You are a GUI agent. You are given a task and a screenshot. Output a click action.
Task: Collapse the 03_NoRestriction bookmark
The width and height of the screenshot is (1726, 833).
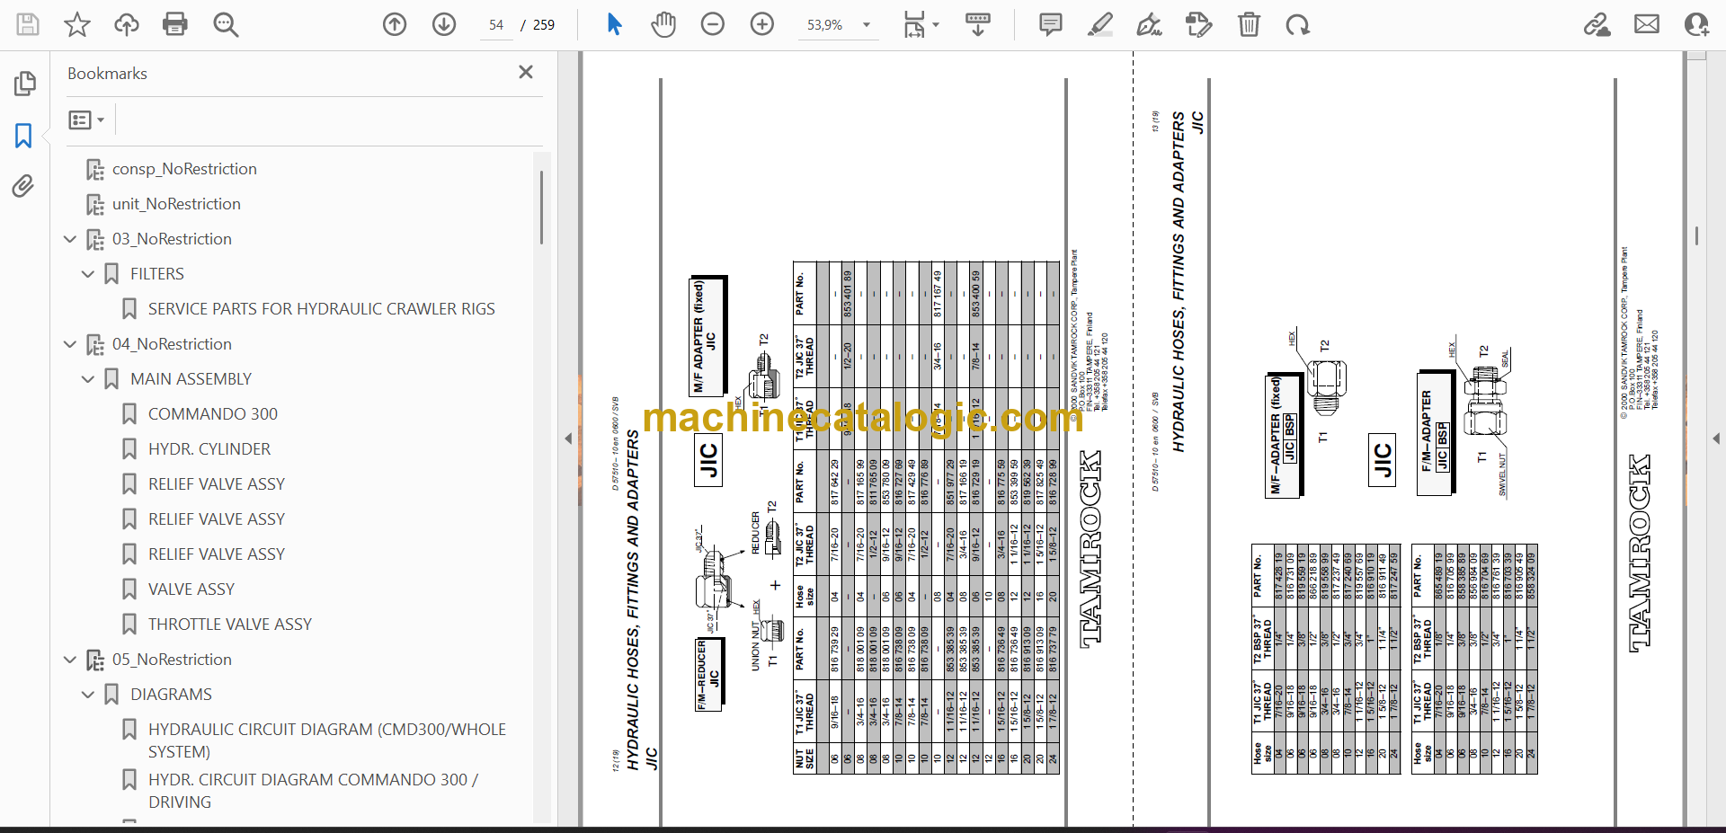click(70, 239)
